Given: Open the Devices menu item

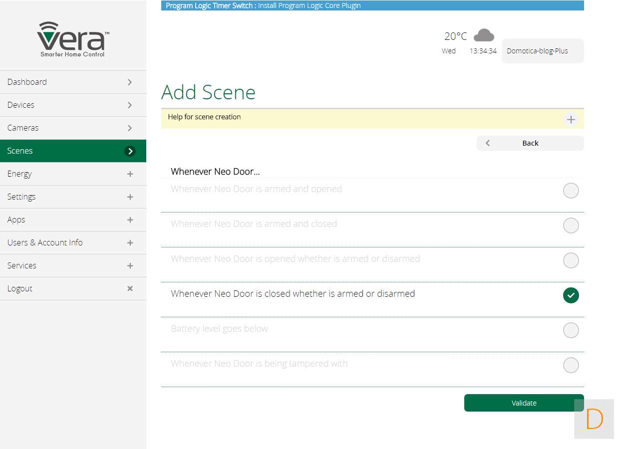Looking at the screenshot, I should (73, 105).
